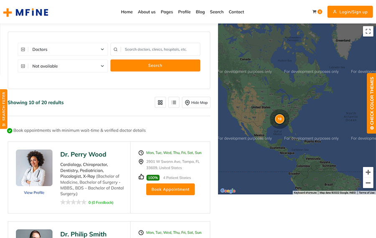
Task: Expand the Doctors category dropdown
Action: click(x=63, y=49)
